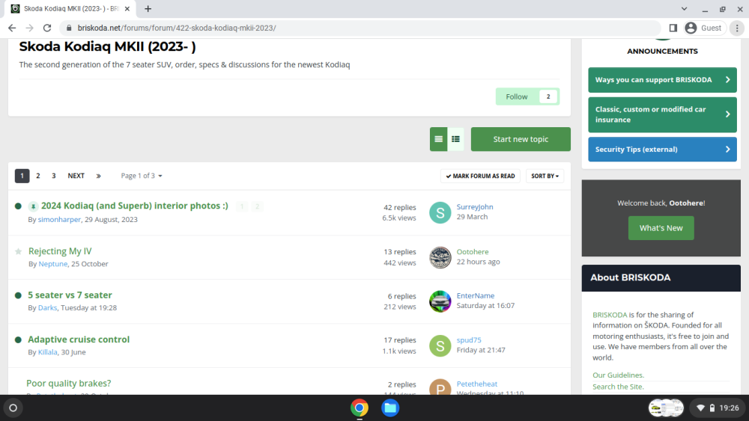Open Killala's profile

tap(48, 352)
